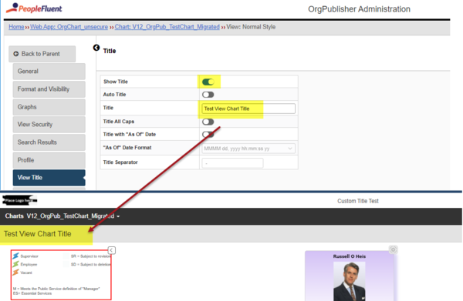Screen dimensions: 463x301
Task: Click the Custom Title Test text
Action: click(x=358, y=201)
